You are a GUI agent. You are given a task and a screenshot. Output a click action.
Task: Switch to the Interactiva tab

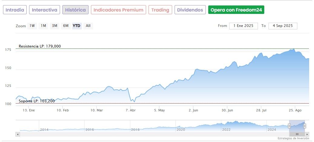click(x=45, y=10)
